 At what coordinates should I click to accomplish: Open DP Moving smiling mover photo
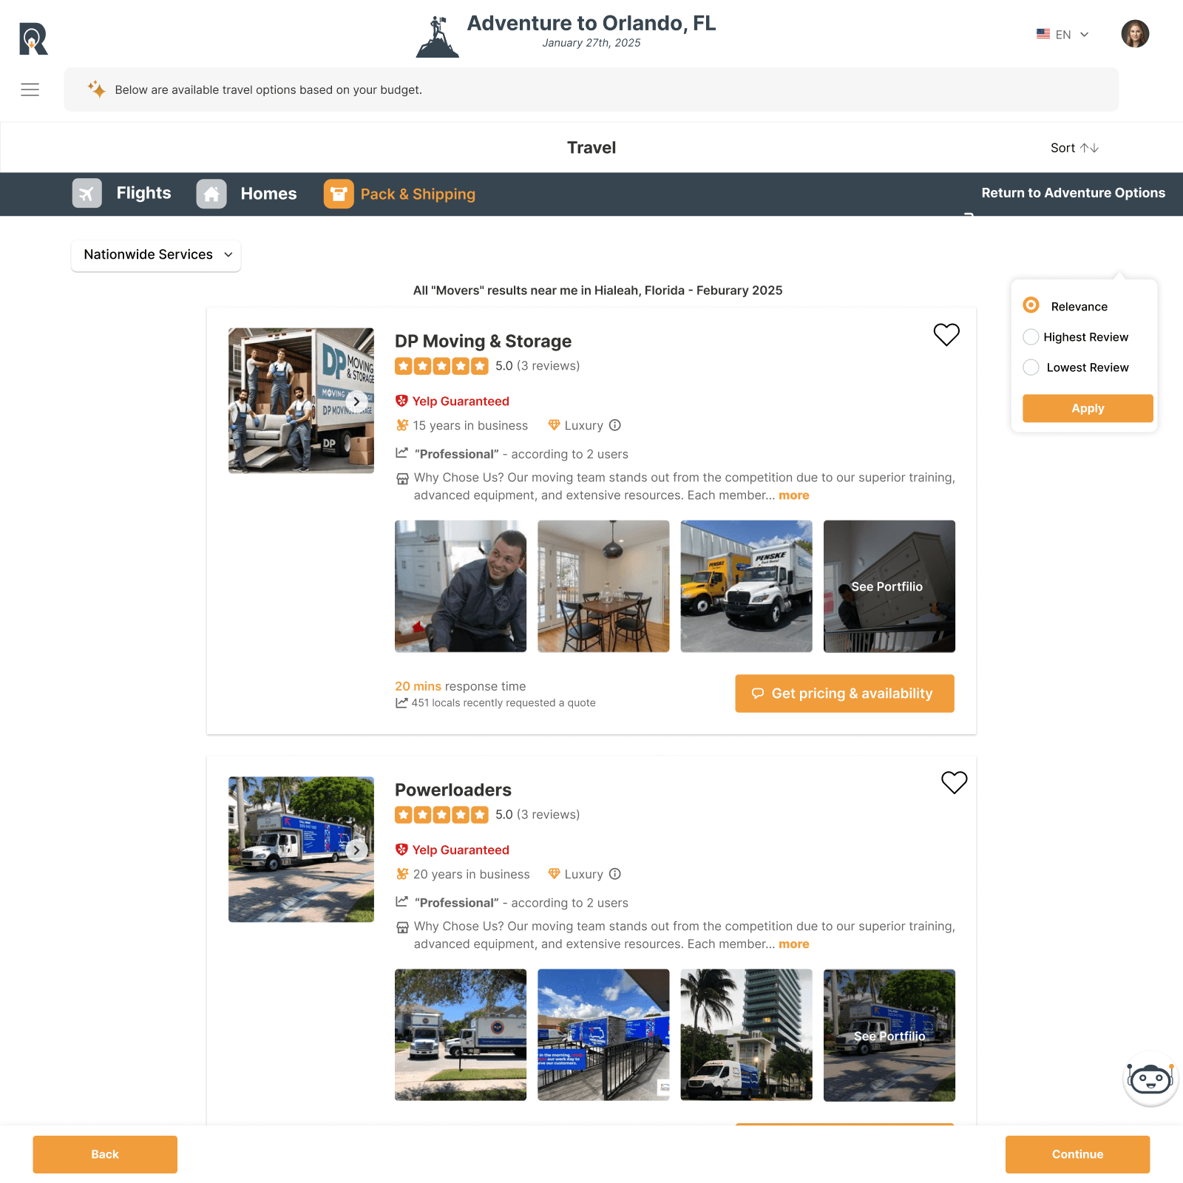tap(461, 586)
